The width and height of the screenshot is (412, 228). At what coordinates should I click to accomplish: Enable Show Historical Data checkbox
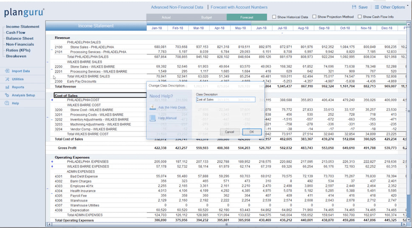pos(274,17)
